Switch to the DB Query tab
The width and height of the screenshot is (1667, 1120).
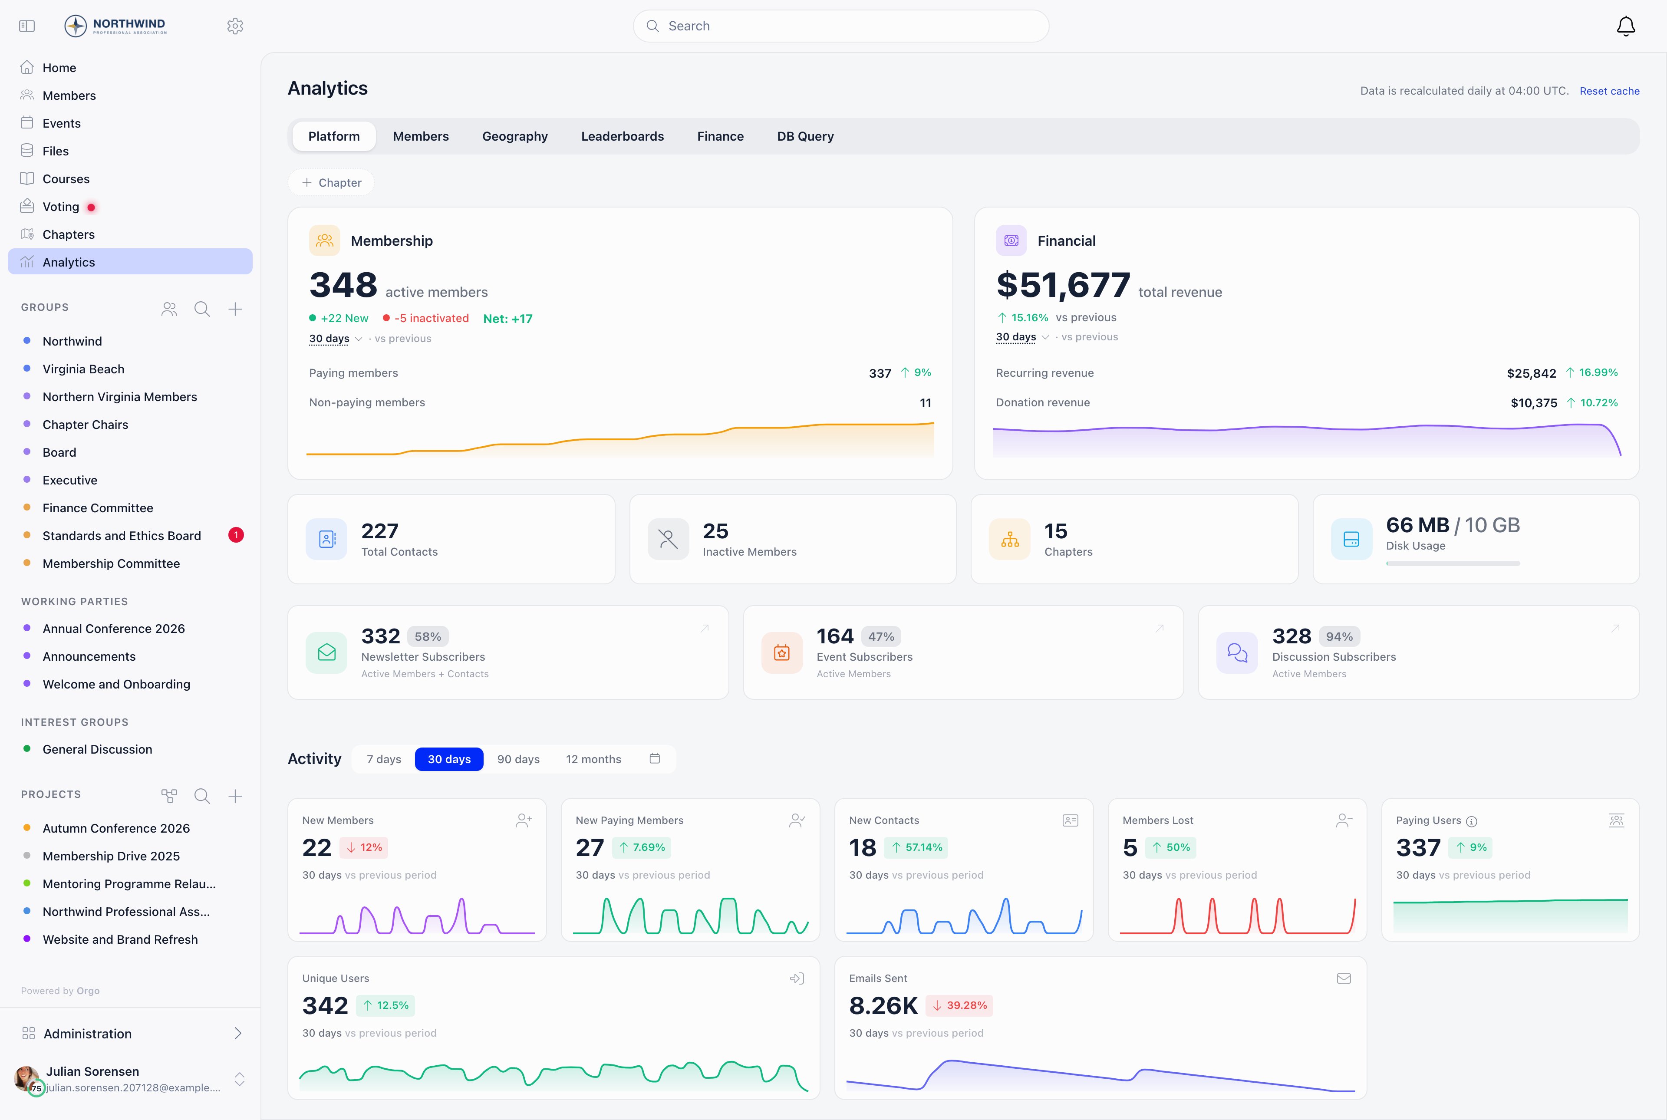pyautogui.click(x=805, y=136)
